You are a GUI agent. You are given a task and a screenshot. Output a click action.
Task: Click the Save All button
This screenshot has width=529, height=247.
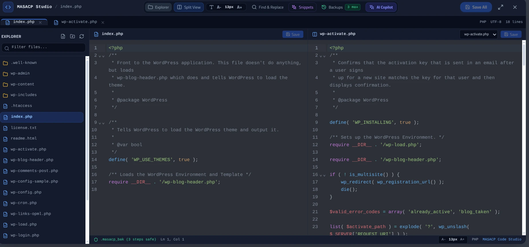click(x=476, y=7)
